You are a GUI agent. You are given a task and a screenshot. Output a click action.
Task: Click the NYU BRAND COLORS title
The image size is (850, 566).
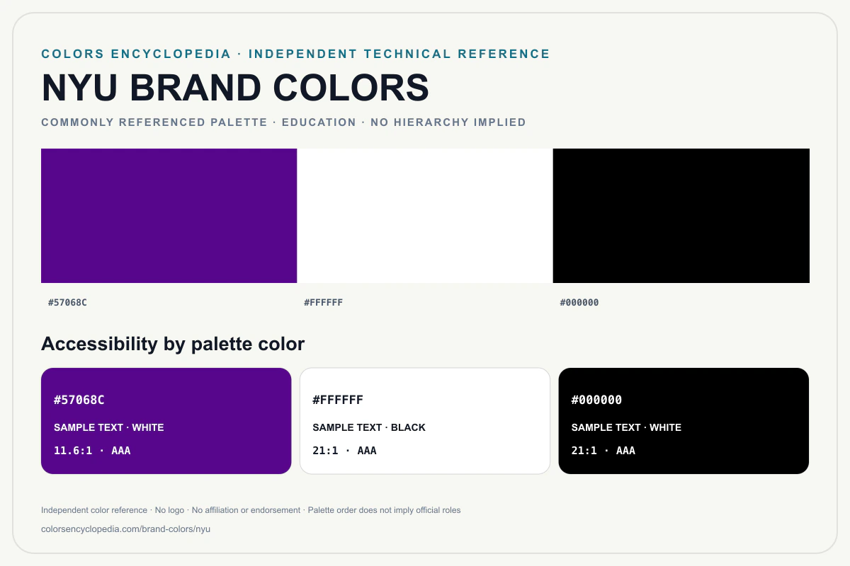[x=235, y=88]
